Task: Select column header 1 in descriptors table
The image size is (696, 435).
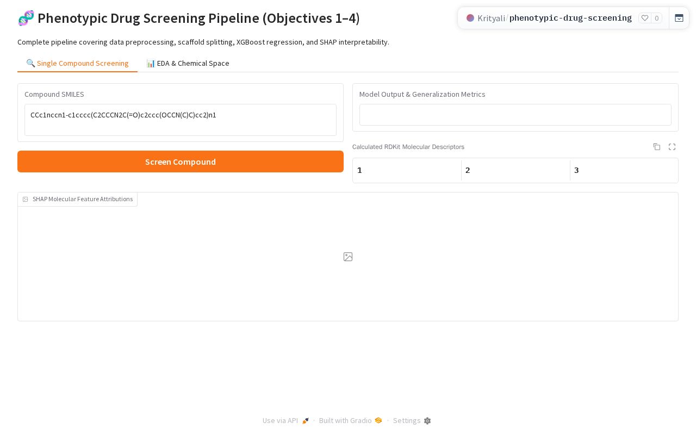Action: [407, 170]
